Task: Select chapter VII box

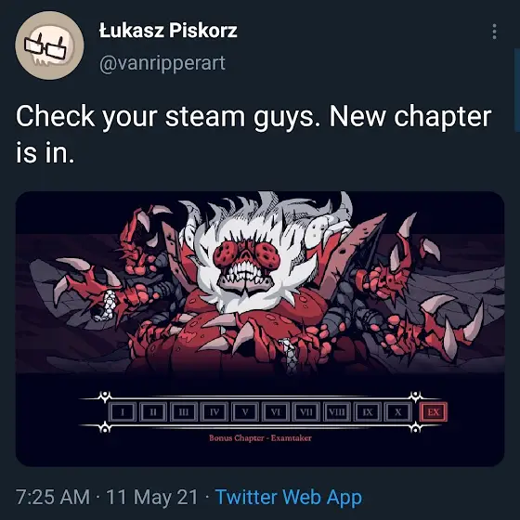Action: pos(306,412)
